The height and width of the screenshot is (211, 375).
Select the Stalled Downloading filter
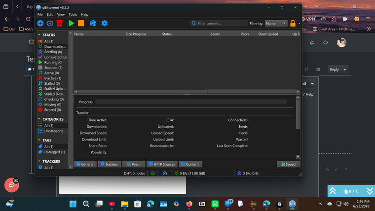[53, 94]
